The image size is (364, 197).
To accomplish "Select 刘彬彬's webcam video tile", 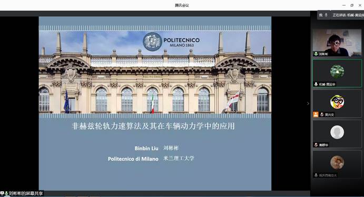I will [337, 43].
